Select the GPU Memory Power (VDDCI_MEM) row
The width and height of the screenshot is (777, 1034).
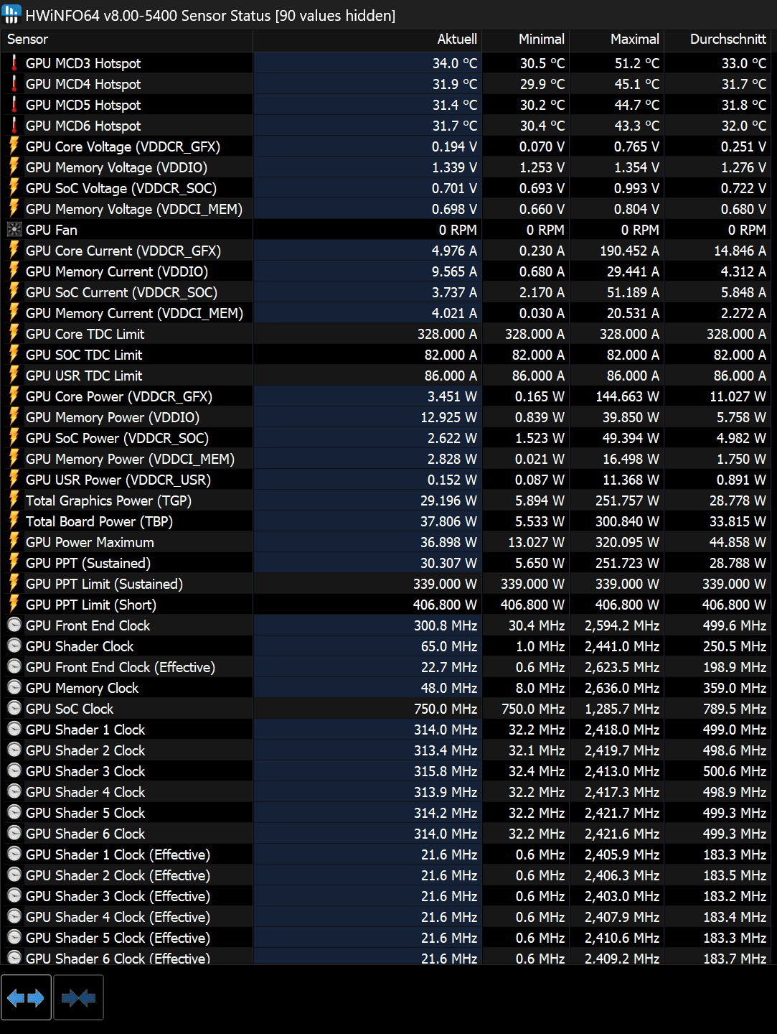(386, 459)
